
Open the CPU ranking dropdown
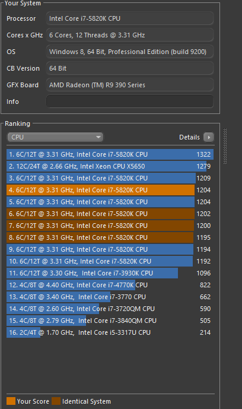coord(55,137)
